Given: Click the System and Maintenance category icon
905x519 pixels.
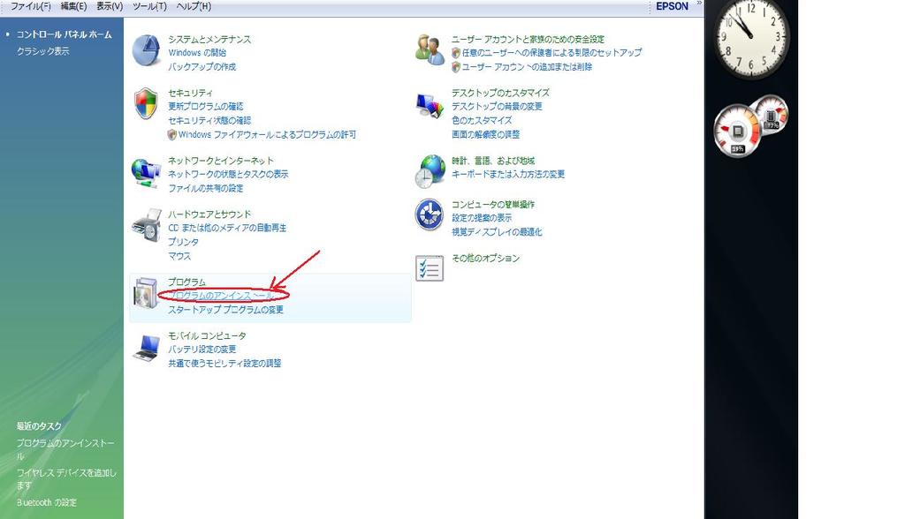Looking at the screenshot, I should [147, 51].
